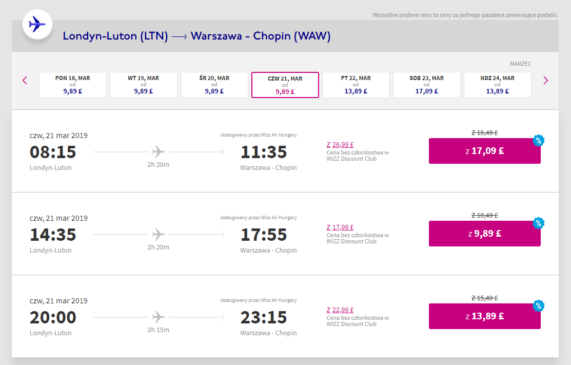The image size is (571, 365).
Task: Choose the 17,09 £ fare button
Action: point(484,151)
